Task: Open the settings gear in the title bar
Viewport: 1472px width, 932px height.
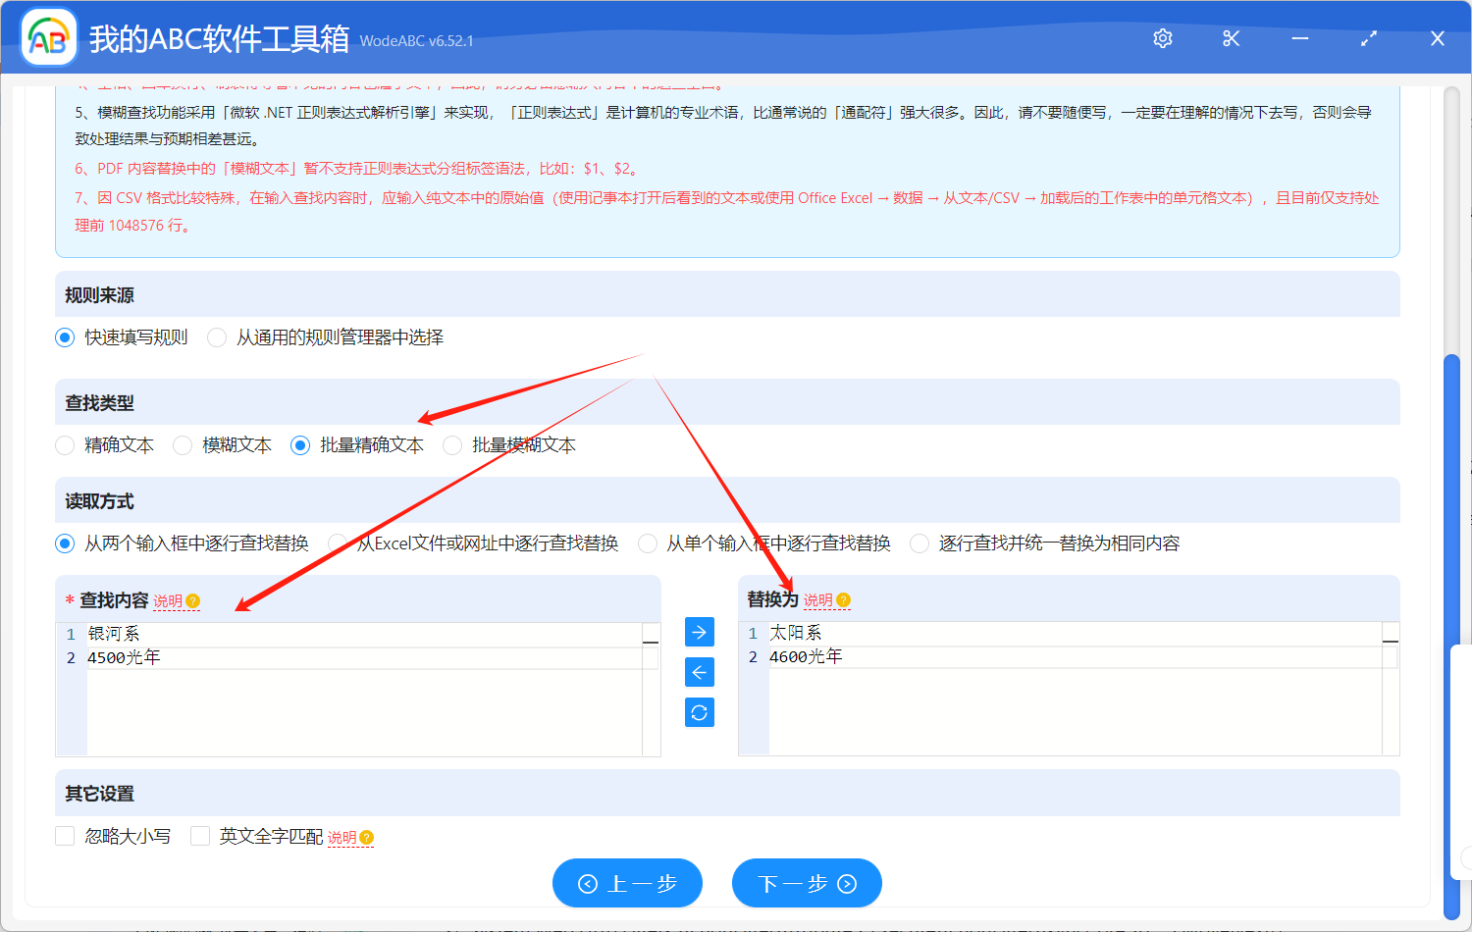Action: [1162, 37]
